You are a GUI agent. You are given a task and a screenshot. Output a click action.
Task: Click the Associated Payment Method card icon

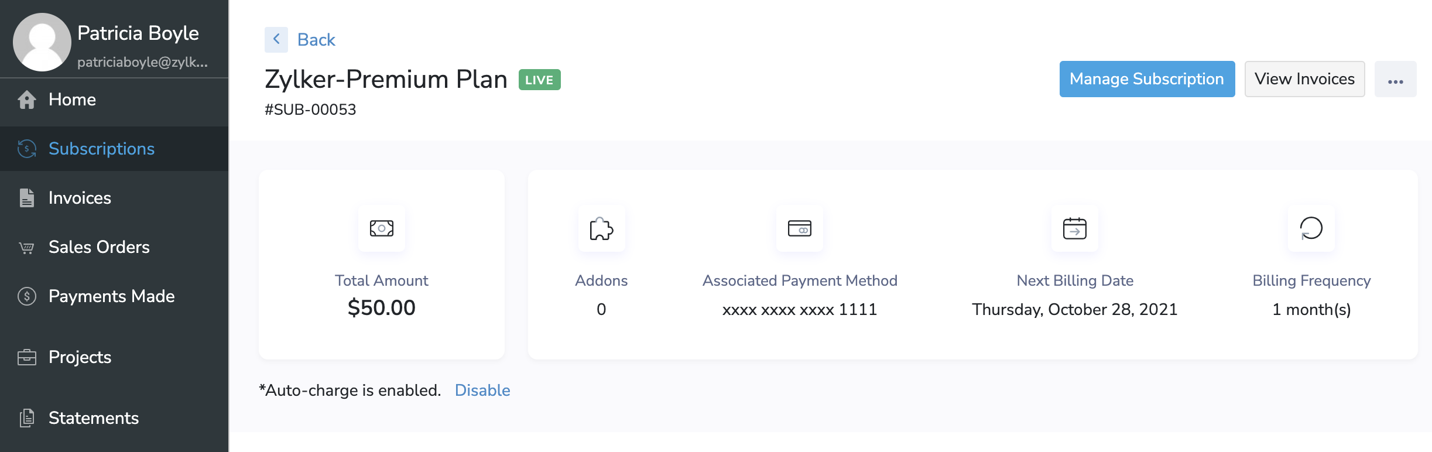point(800,228)
